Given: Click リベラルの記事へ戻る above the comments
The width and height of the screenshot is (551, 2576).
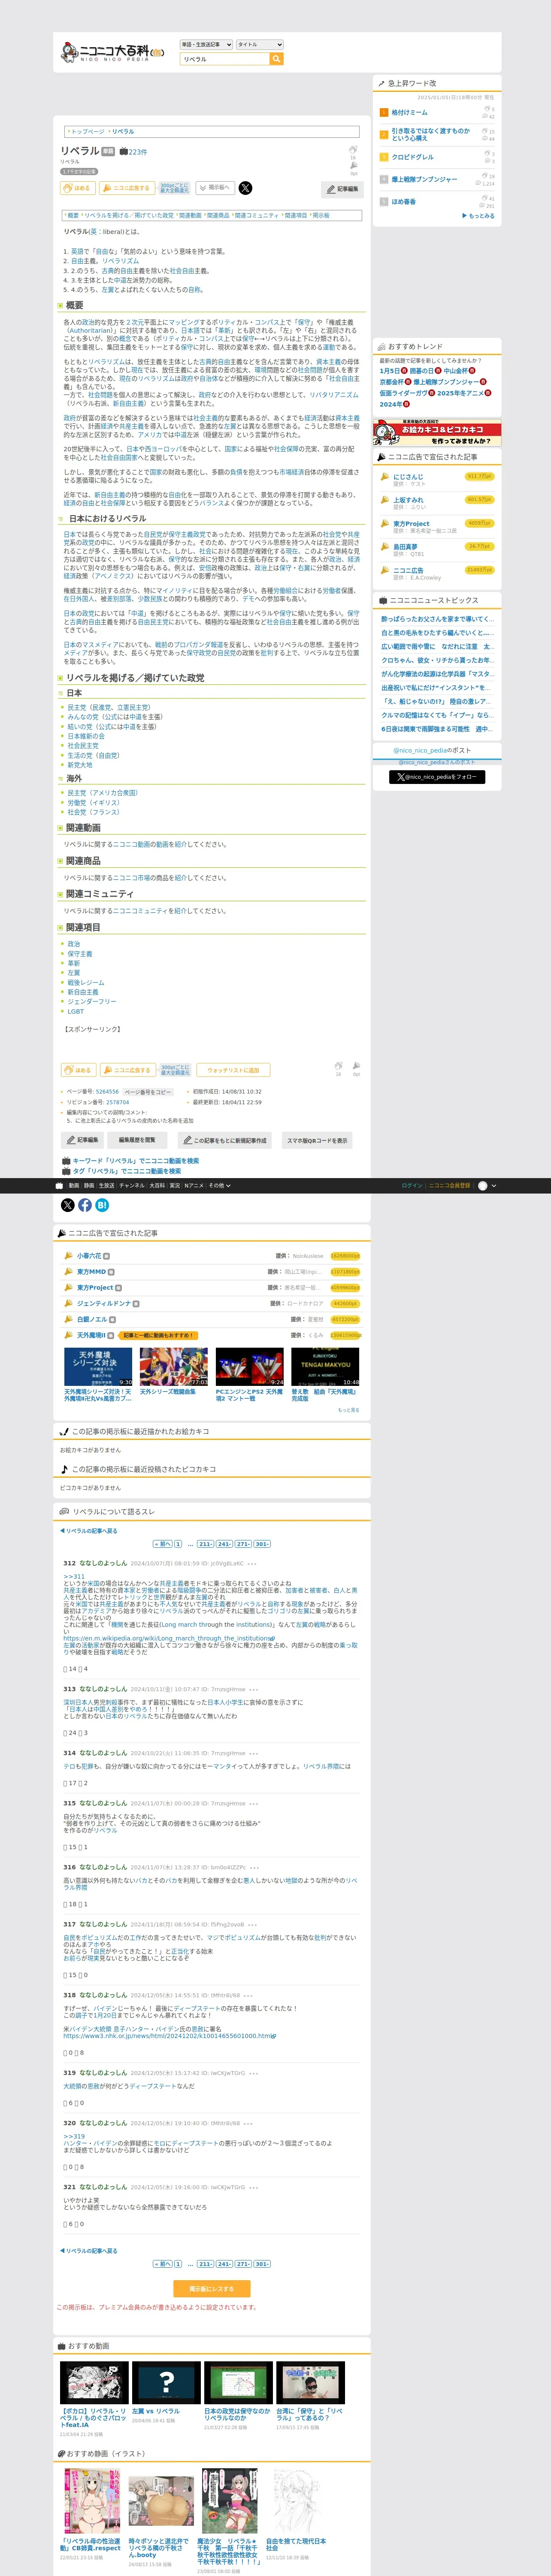Looking at the screenshot, I should (x=88, y=1531).
